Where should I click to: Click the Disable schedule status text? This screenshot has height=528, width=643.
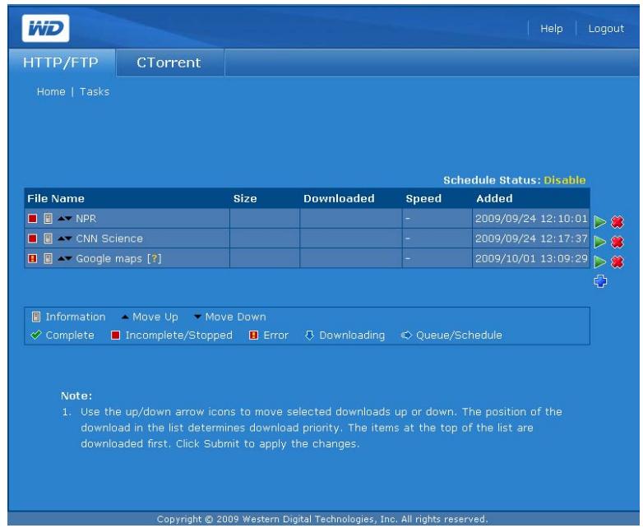[564, 180]
